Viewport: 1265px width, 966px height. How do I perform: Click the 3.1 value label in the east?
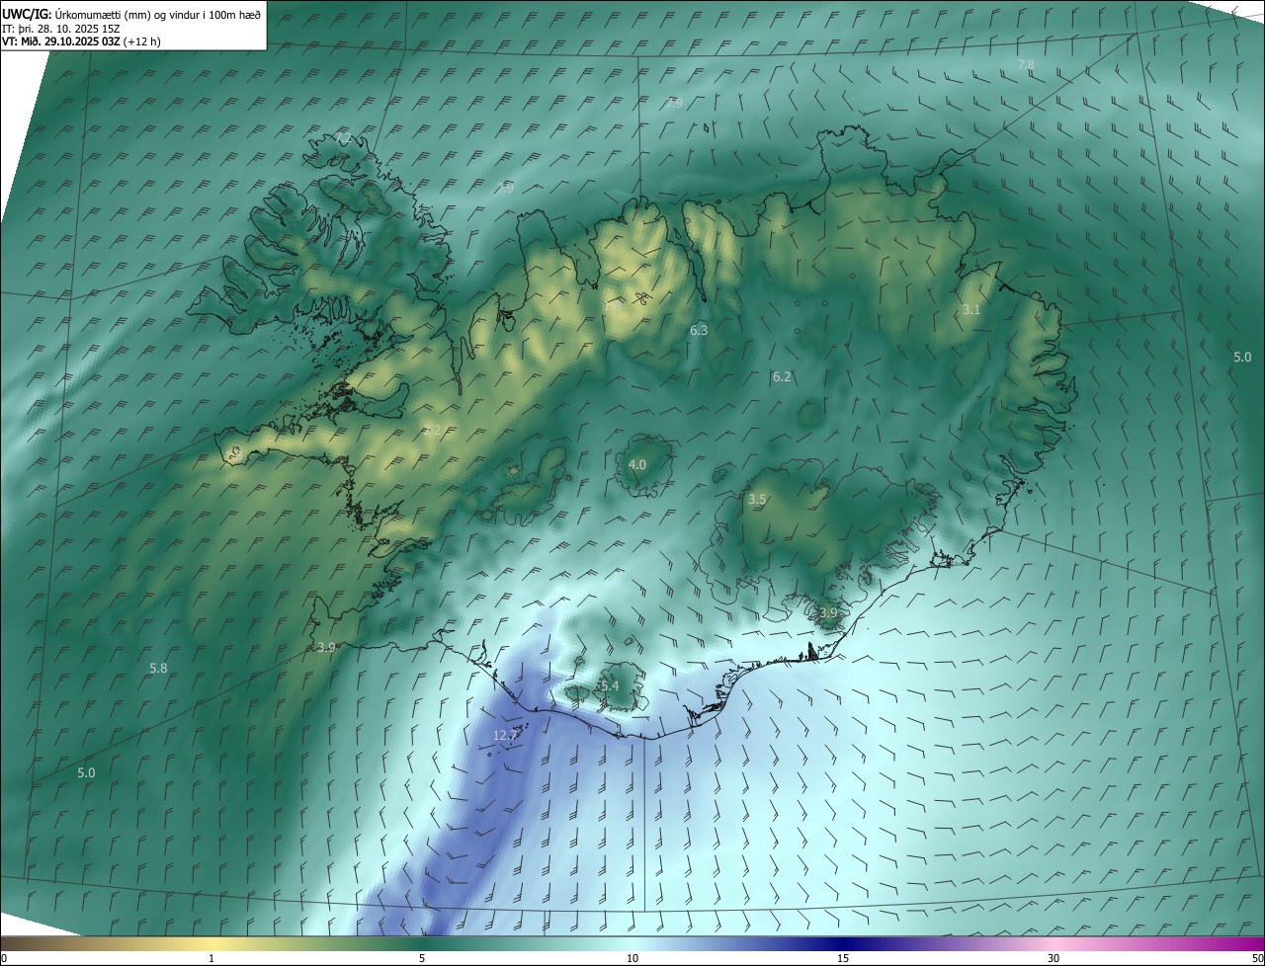pos(971,309)
